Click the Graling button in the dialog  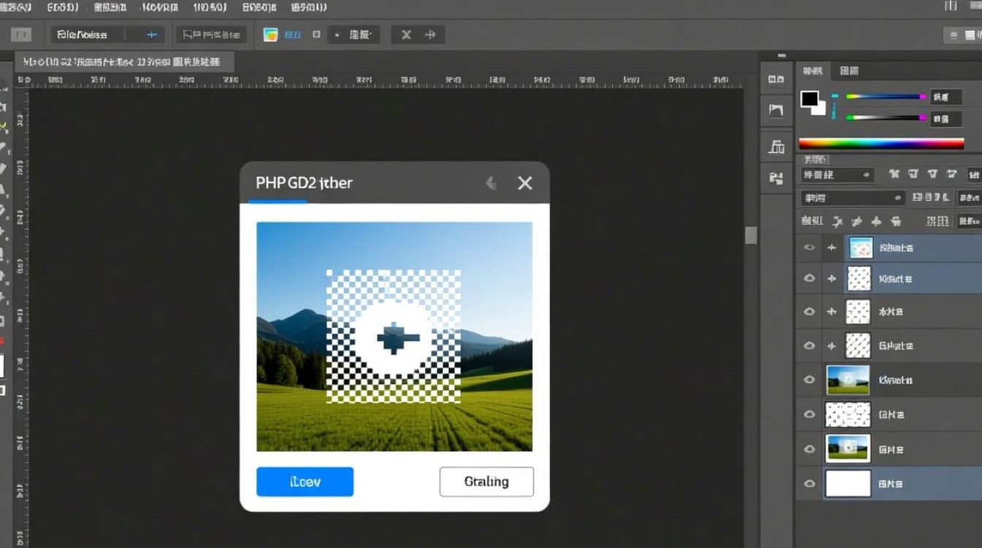click(x=486, y=482)
